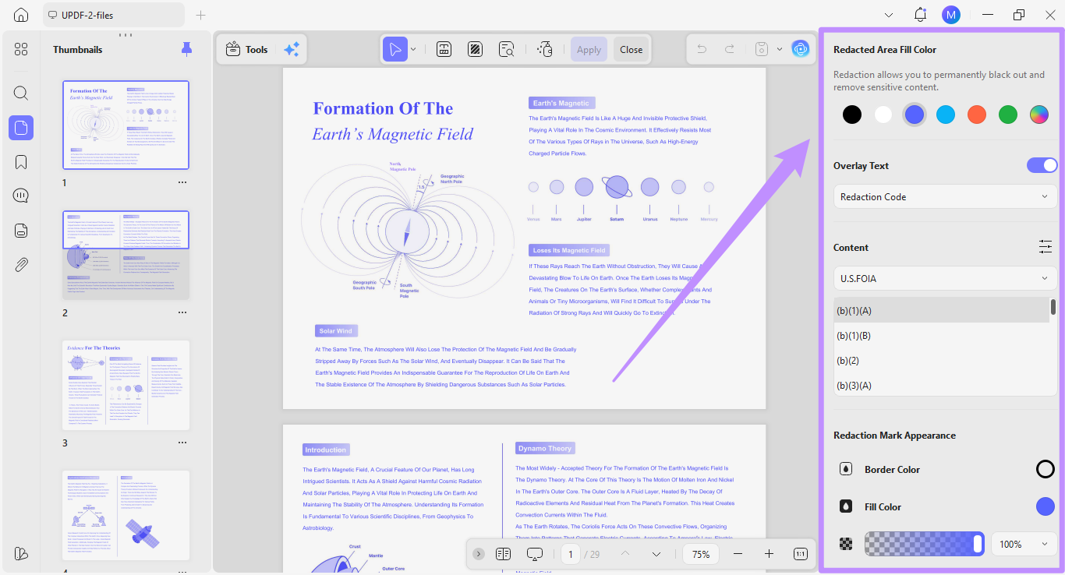Select code (b)(2)
Image resolution: width=1065 pixels, height=575 pixels.
pyautogui.click(x=941, y=361)
